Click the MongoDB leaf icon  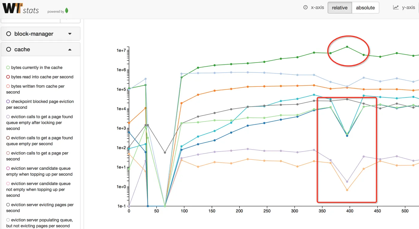tap(67, 11)
